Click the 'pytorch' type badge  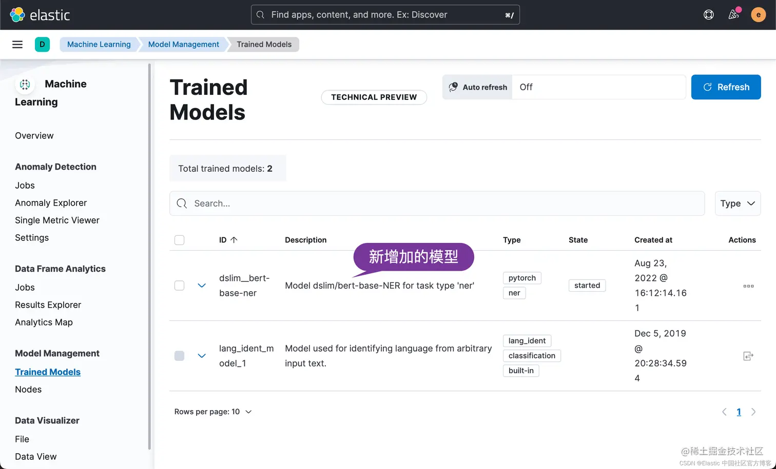coord(522,278)
